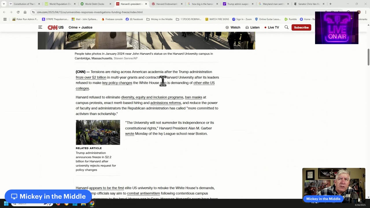The height and width of the screenshot is (208, 370).
Task: Open 'combat antisemitism' link
Action: [x=143, y=194]
